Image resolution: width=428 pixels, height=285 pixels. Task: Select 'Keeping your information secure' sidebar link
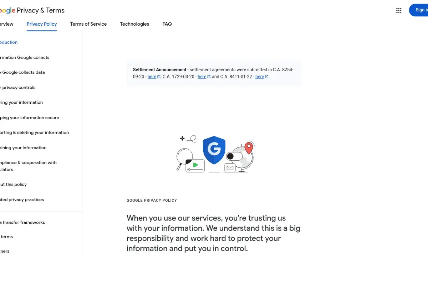coord(30,118)
